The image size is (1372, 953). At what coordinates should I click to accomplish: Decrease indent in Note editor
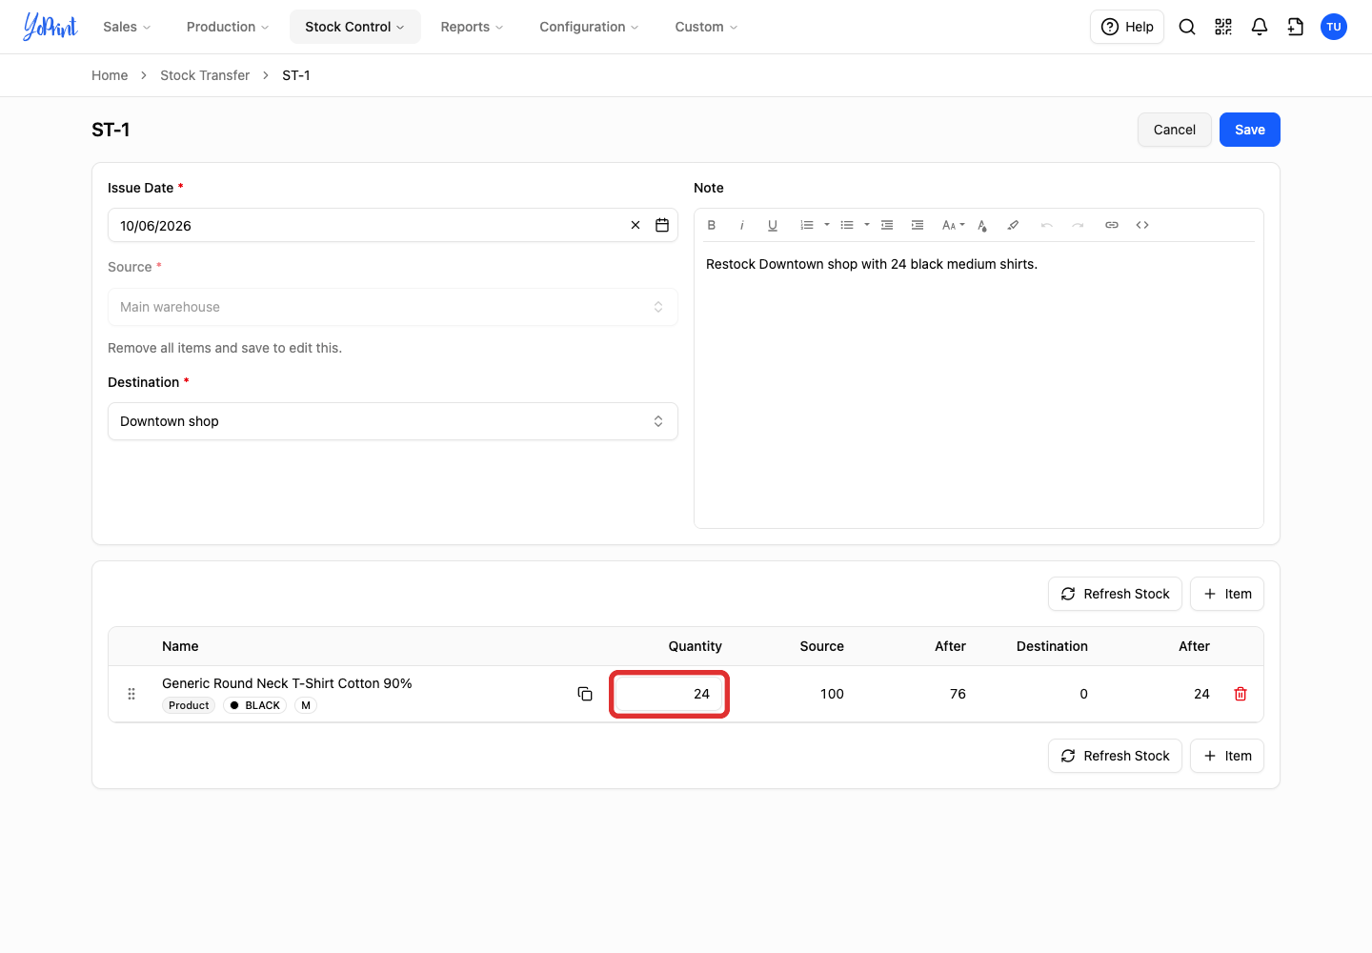887,225
